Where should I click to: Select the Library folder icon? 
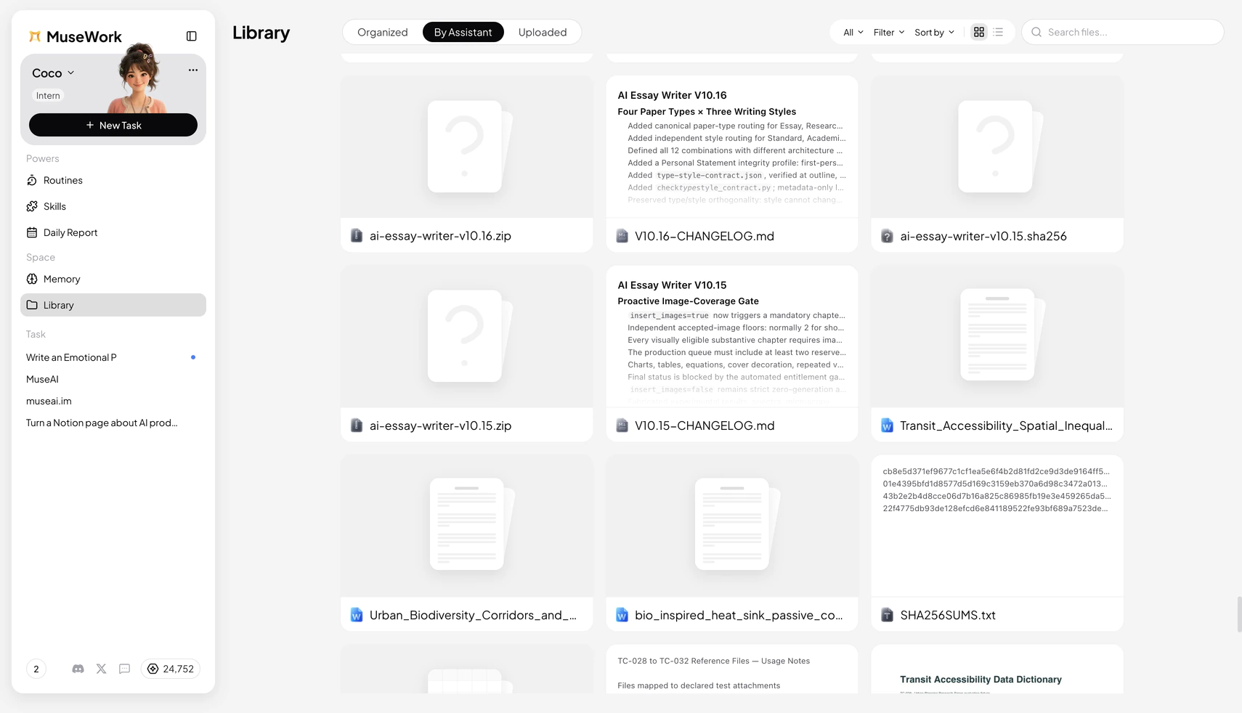point(32,305)
